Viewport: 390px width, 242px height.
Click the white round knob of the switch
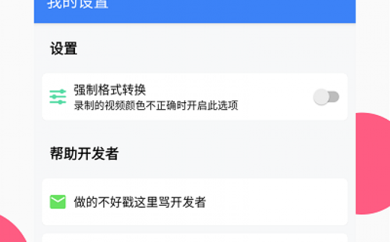321,97
